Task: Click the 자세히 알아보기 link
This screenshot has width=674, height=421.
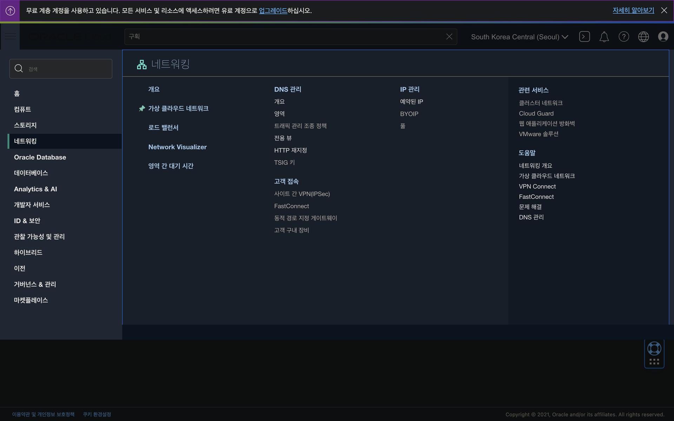Action: click(x=633, y=11)
